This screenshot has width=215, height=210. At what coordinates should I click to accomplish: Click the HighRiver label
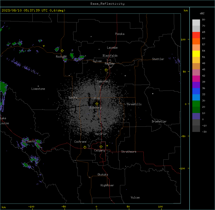(x=107, y=185)
